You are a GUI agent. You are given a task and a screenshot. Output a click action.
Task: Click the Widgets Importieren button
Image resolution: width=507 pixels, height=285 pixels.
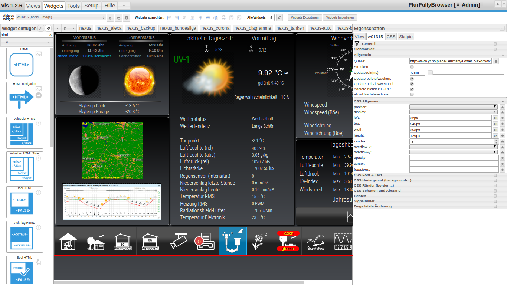coord(340,17)
